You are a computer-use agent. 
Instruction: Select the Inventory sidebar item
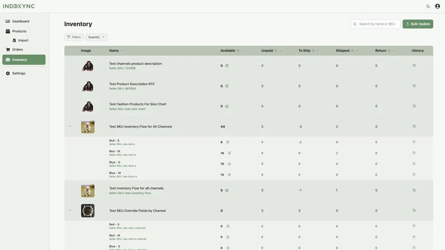tap(24, 59)
